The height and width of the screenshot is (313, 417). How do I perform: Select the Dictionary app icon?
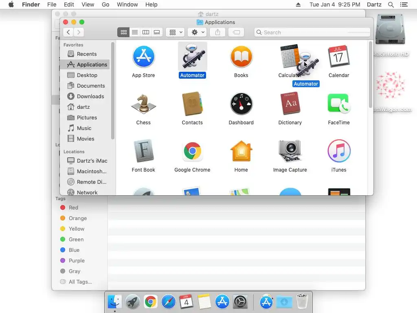(x=290, y=104)
